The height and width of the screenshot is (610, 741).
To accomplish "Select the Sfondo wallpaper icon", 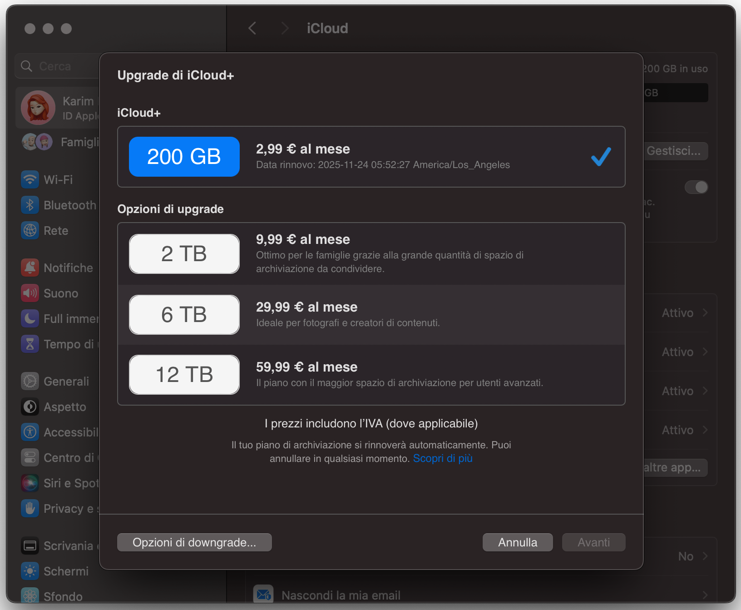I will pos(30,595).
